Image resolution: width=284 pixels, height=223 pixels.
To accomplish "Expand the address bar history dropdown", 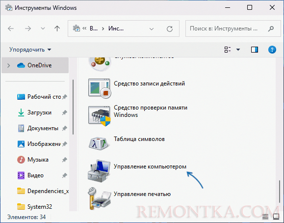I will click(x=152, y=28).
